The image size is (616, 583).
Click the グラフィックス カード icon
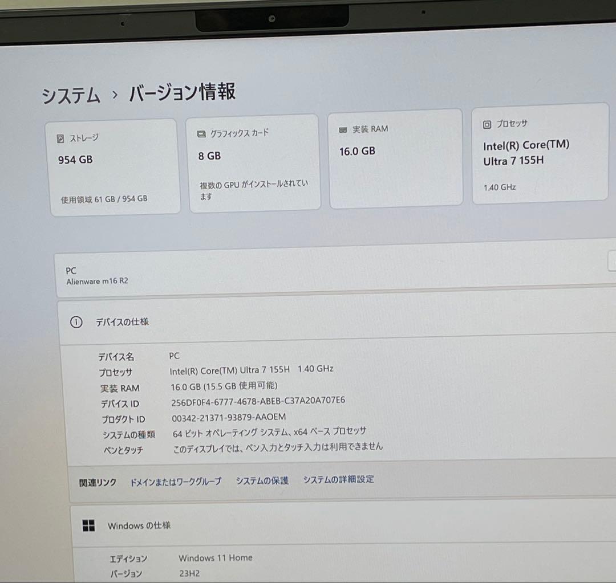pyautogui.click(x=201, y=133)
